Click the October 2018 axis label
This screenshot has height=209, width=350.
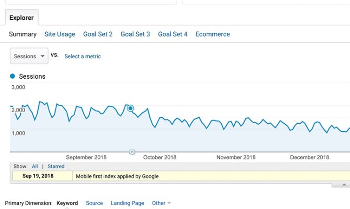coord(160,157)
